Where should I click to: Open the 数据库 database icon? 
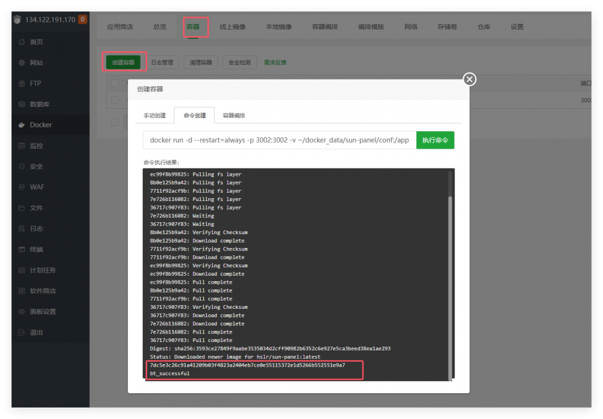click(22, 104)
